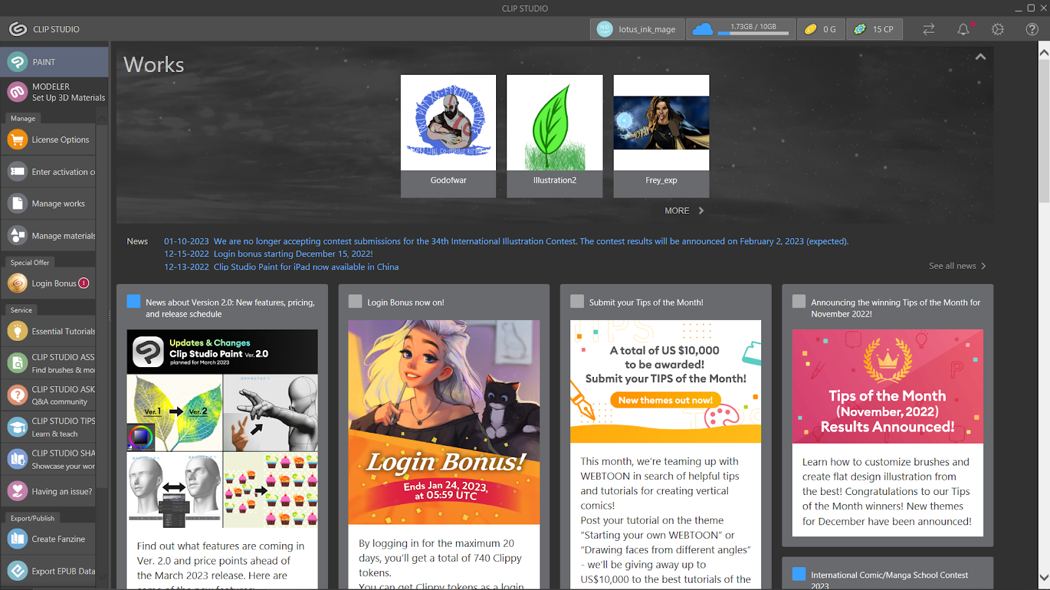Screen dimensions: 1050x590
Task: Click Login Bonus now on! card title
Action: [x=406, y=302]
